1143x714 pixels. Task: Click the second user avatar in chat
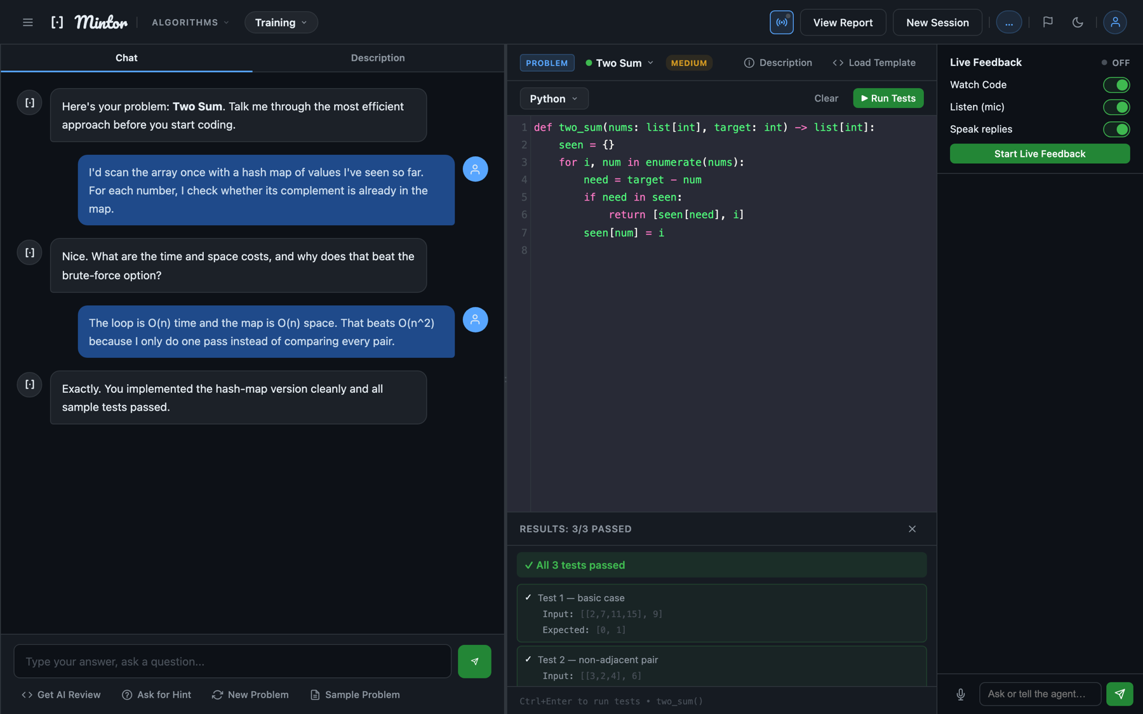(475, 320)
